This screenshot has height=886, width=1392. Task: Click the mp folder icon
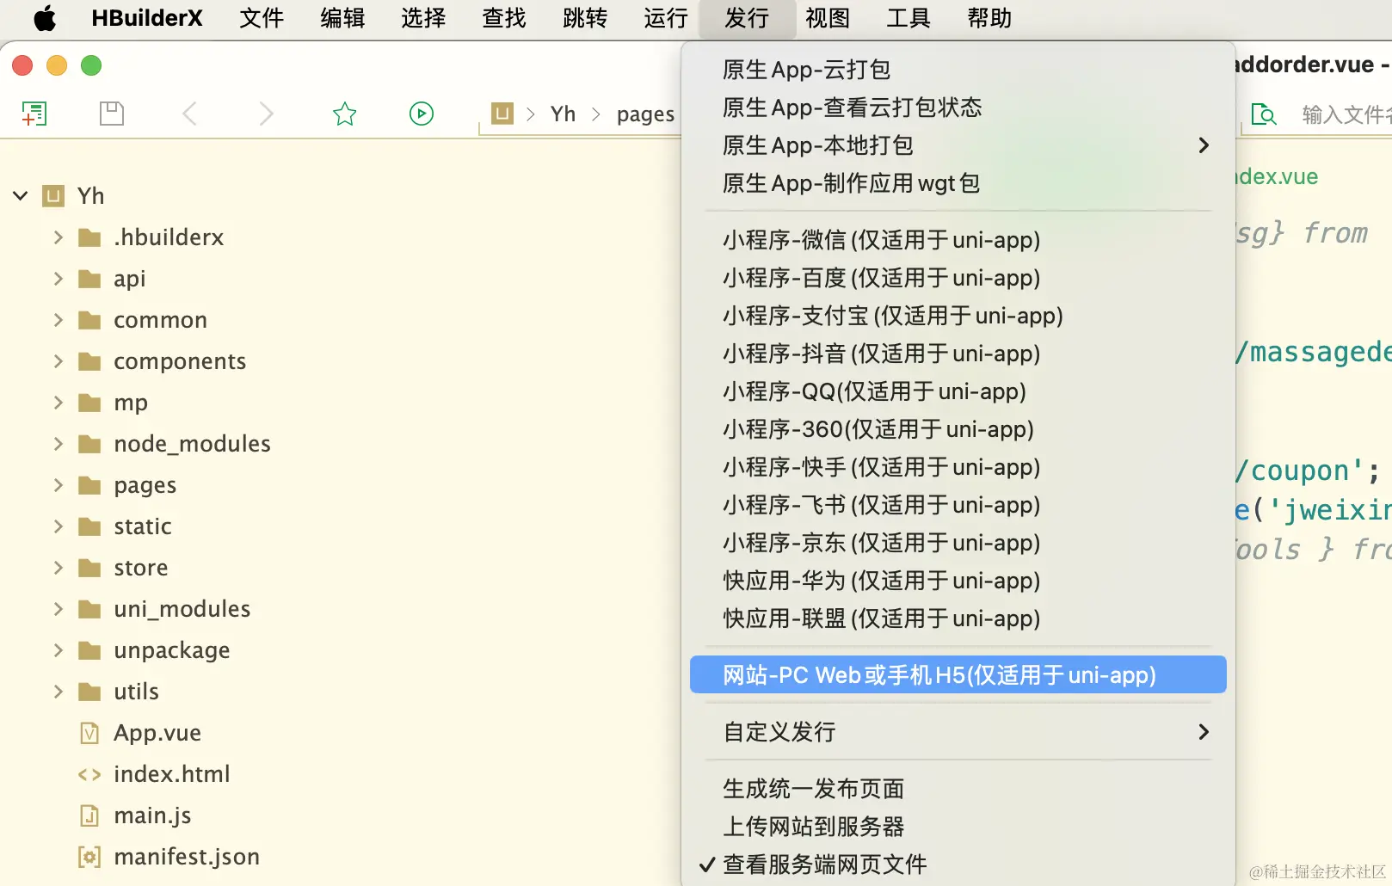click(x=89, y=403)
